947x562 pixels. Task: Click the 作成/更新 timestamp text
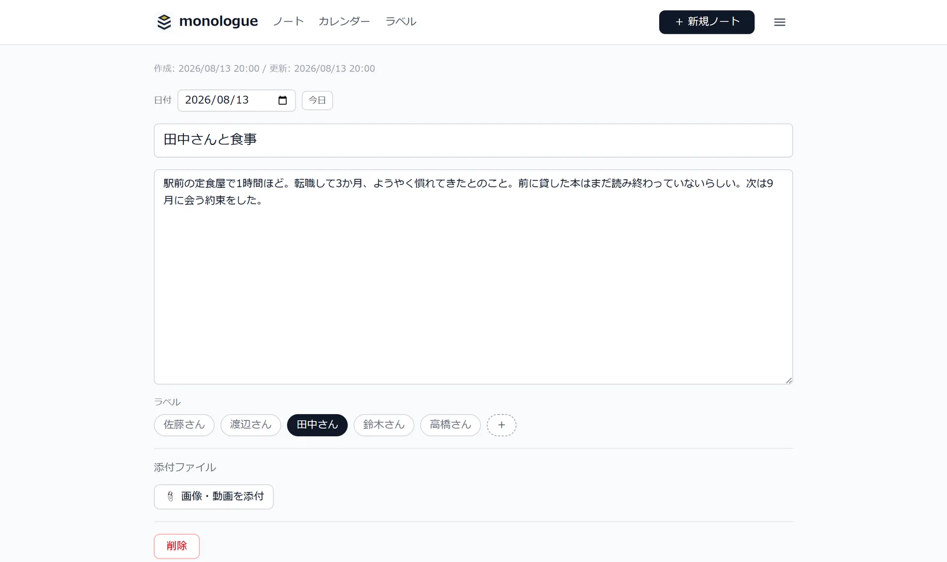tap(265, 68)
